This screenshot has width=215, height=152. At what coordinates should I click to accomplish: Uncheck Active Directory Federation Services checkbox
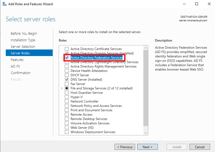(67, 57)
